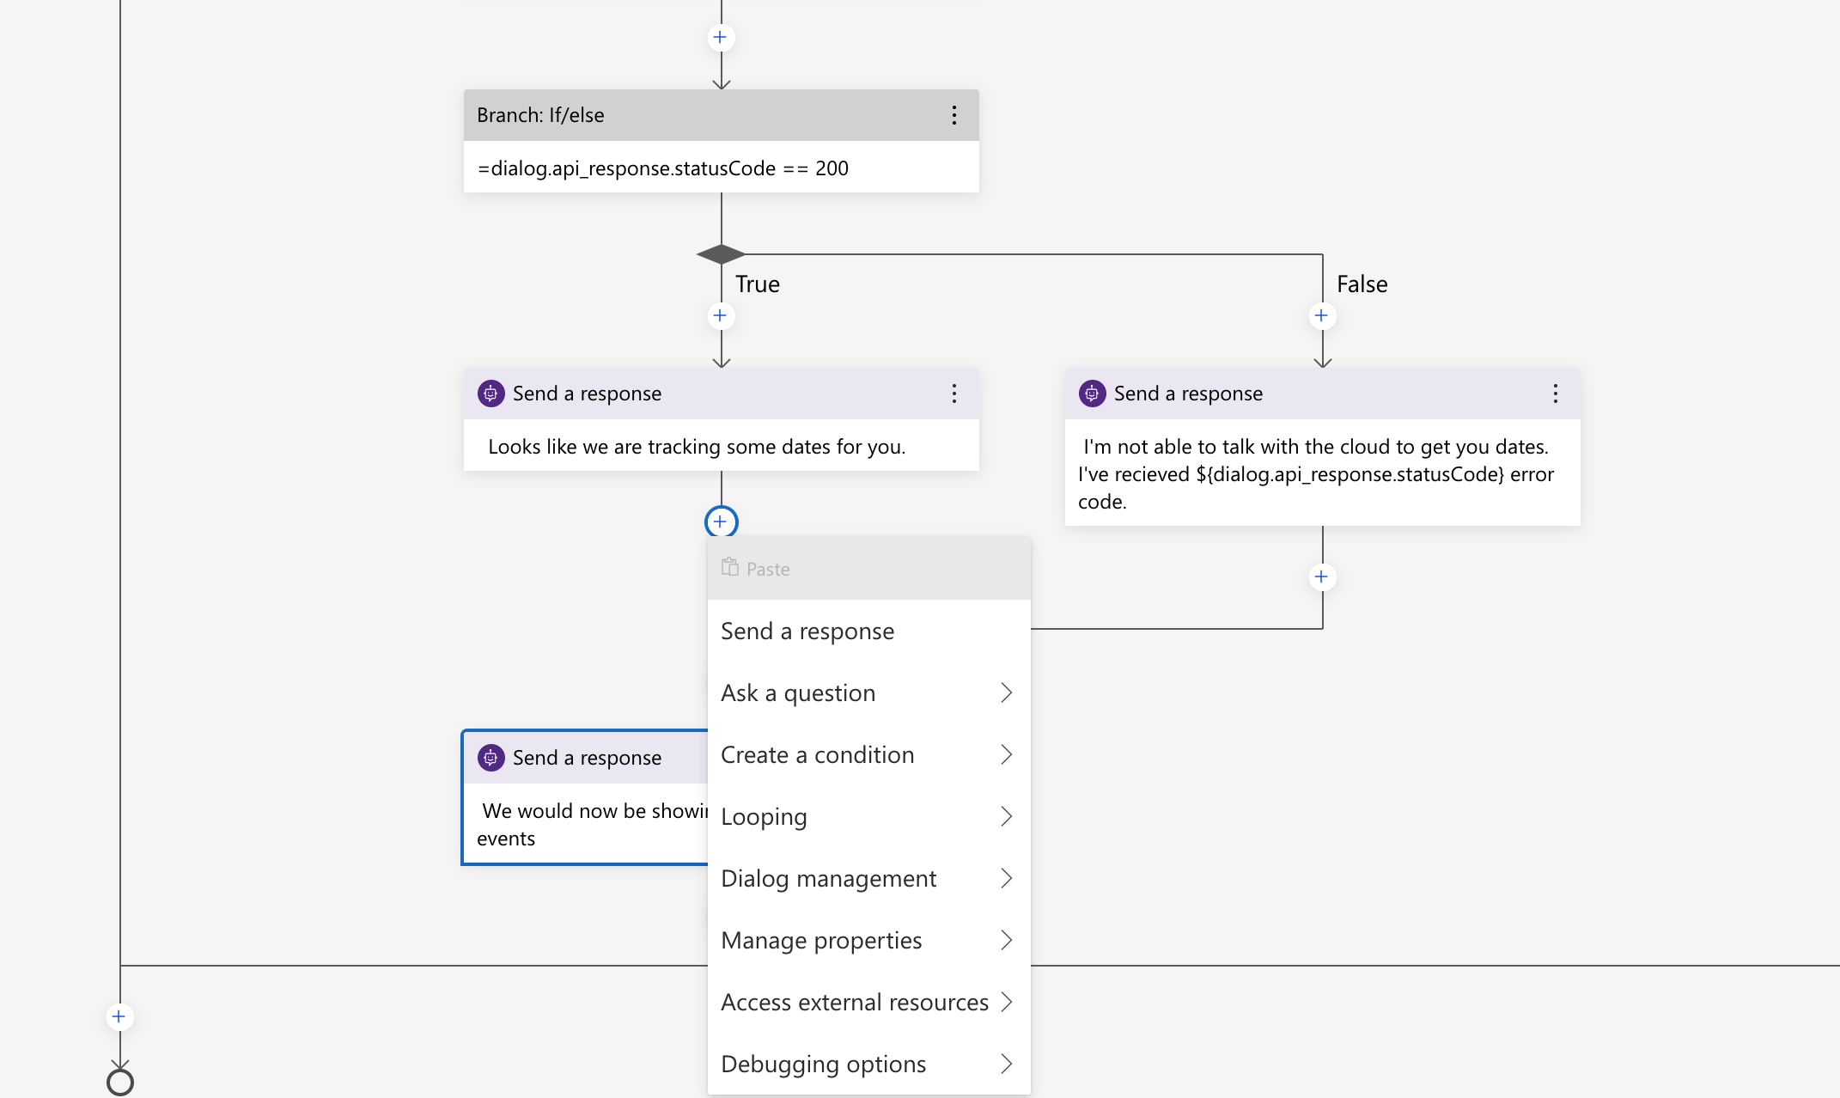Choose Send a response from the menu

pos(868,631)
